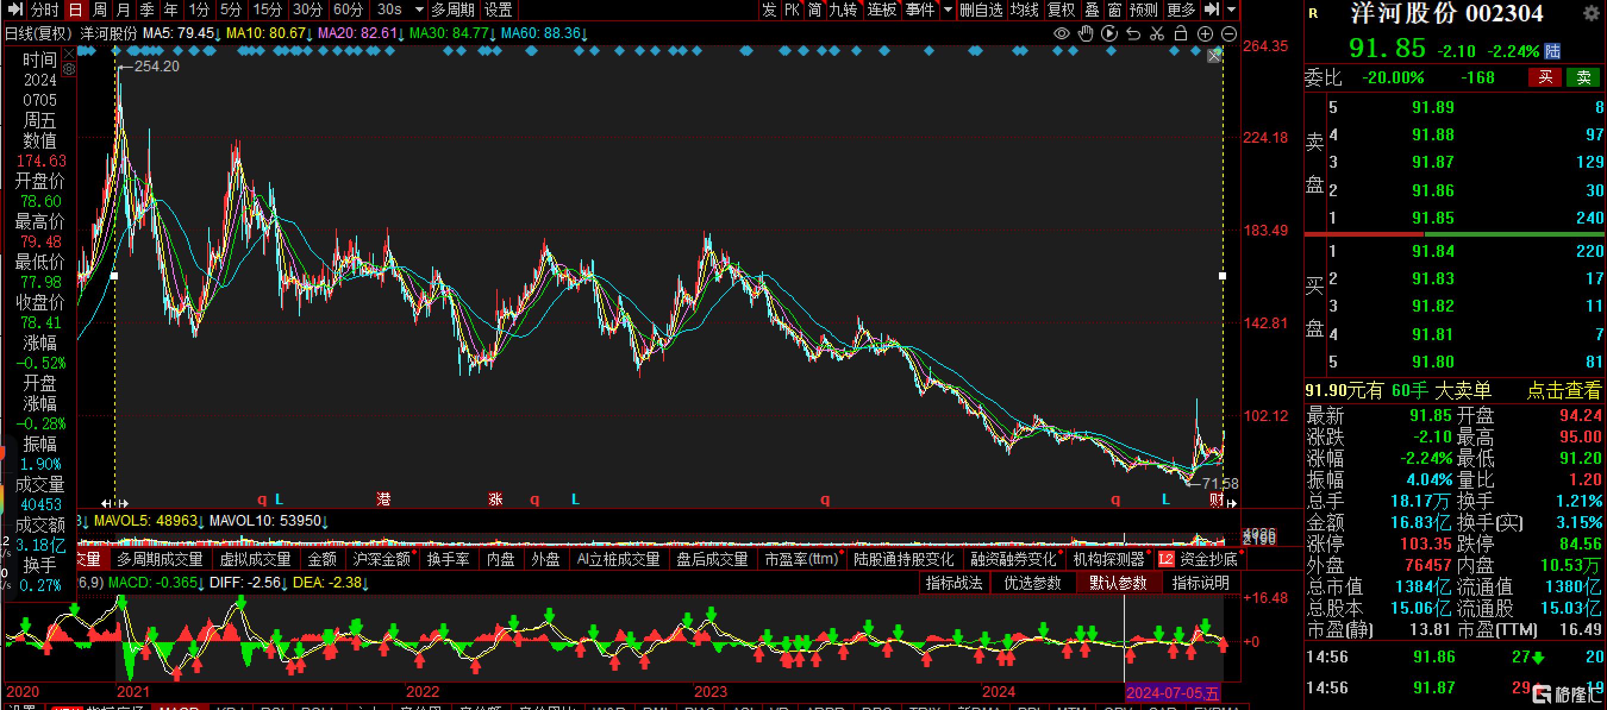This screenshot has width=1607, height=710.
Task: Start chart replay with the play icon
Action: pos(1109,34)
